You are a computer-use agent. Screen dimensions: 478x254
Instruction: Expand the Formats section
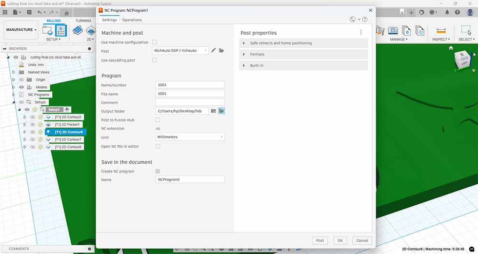point(303,54)
